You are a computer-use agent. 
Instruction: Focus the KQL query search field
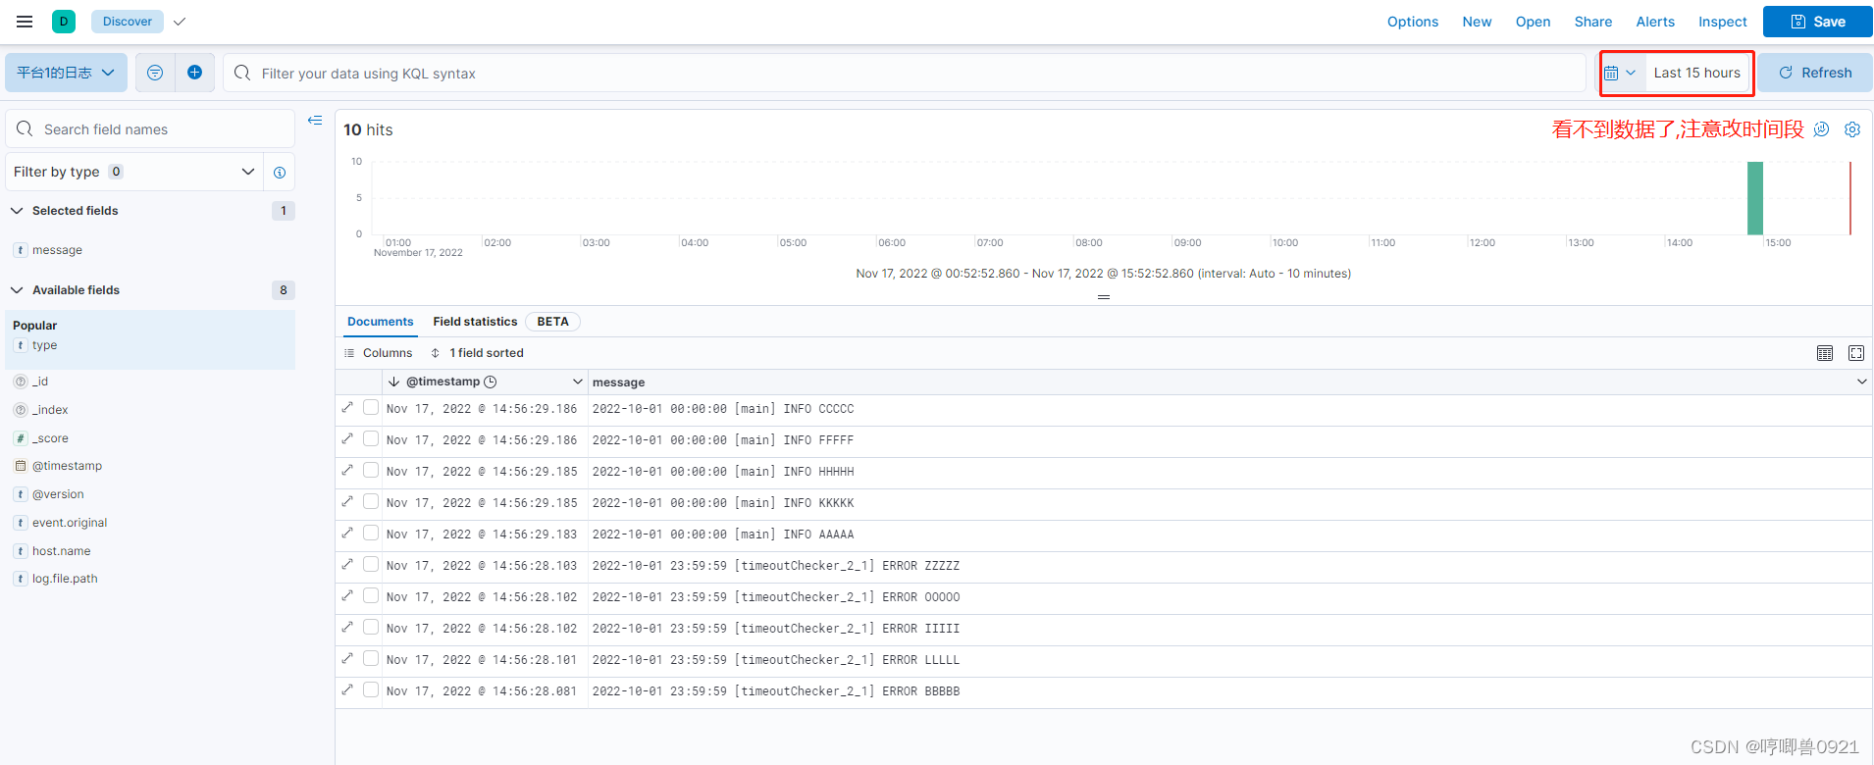[x=905, y=73]
